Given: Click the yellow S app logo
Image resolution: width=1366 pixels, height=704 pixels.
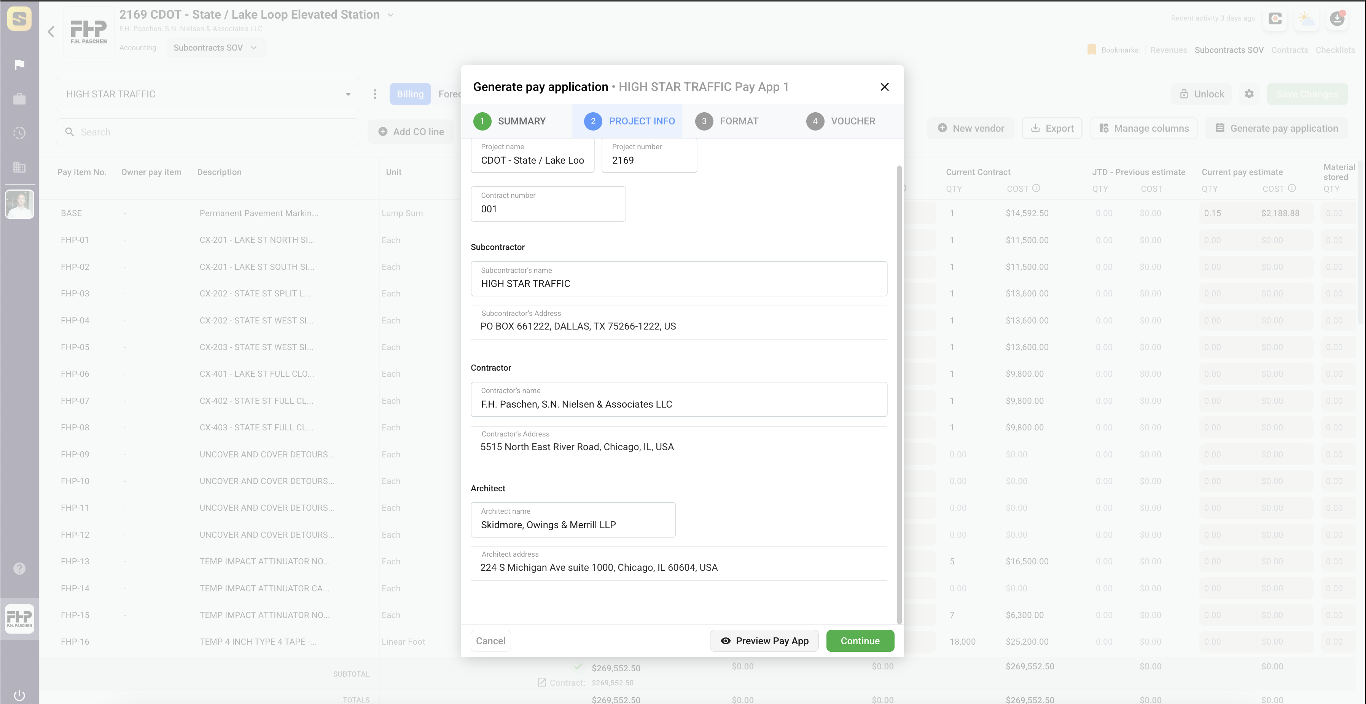Looking at the screenshot, I should coord(20,19).
